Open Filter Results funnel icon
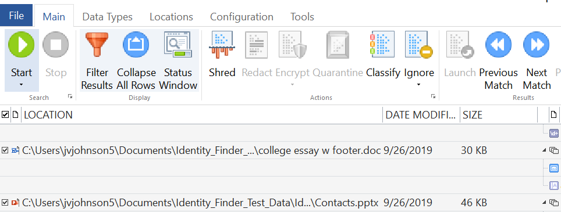 tap(97, 45)
